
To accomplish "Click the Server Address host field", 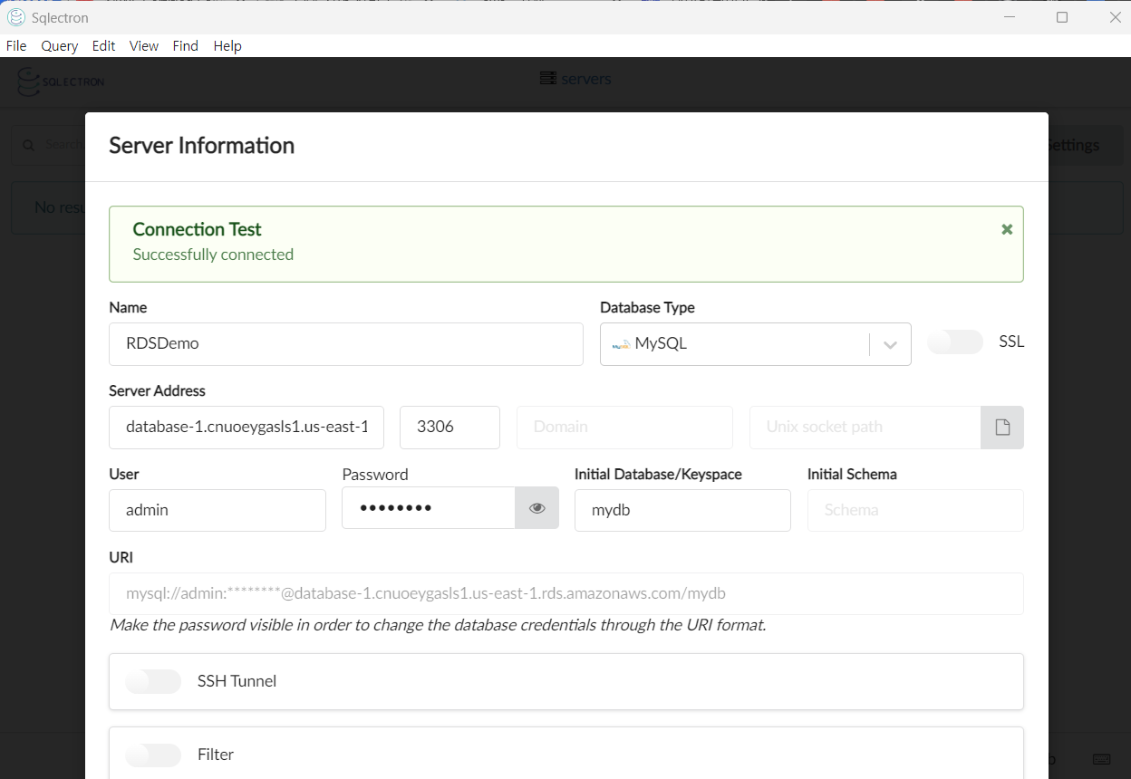I will pos(246,428).
